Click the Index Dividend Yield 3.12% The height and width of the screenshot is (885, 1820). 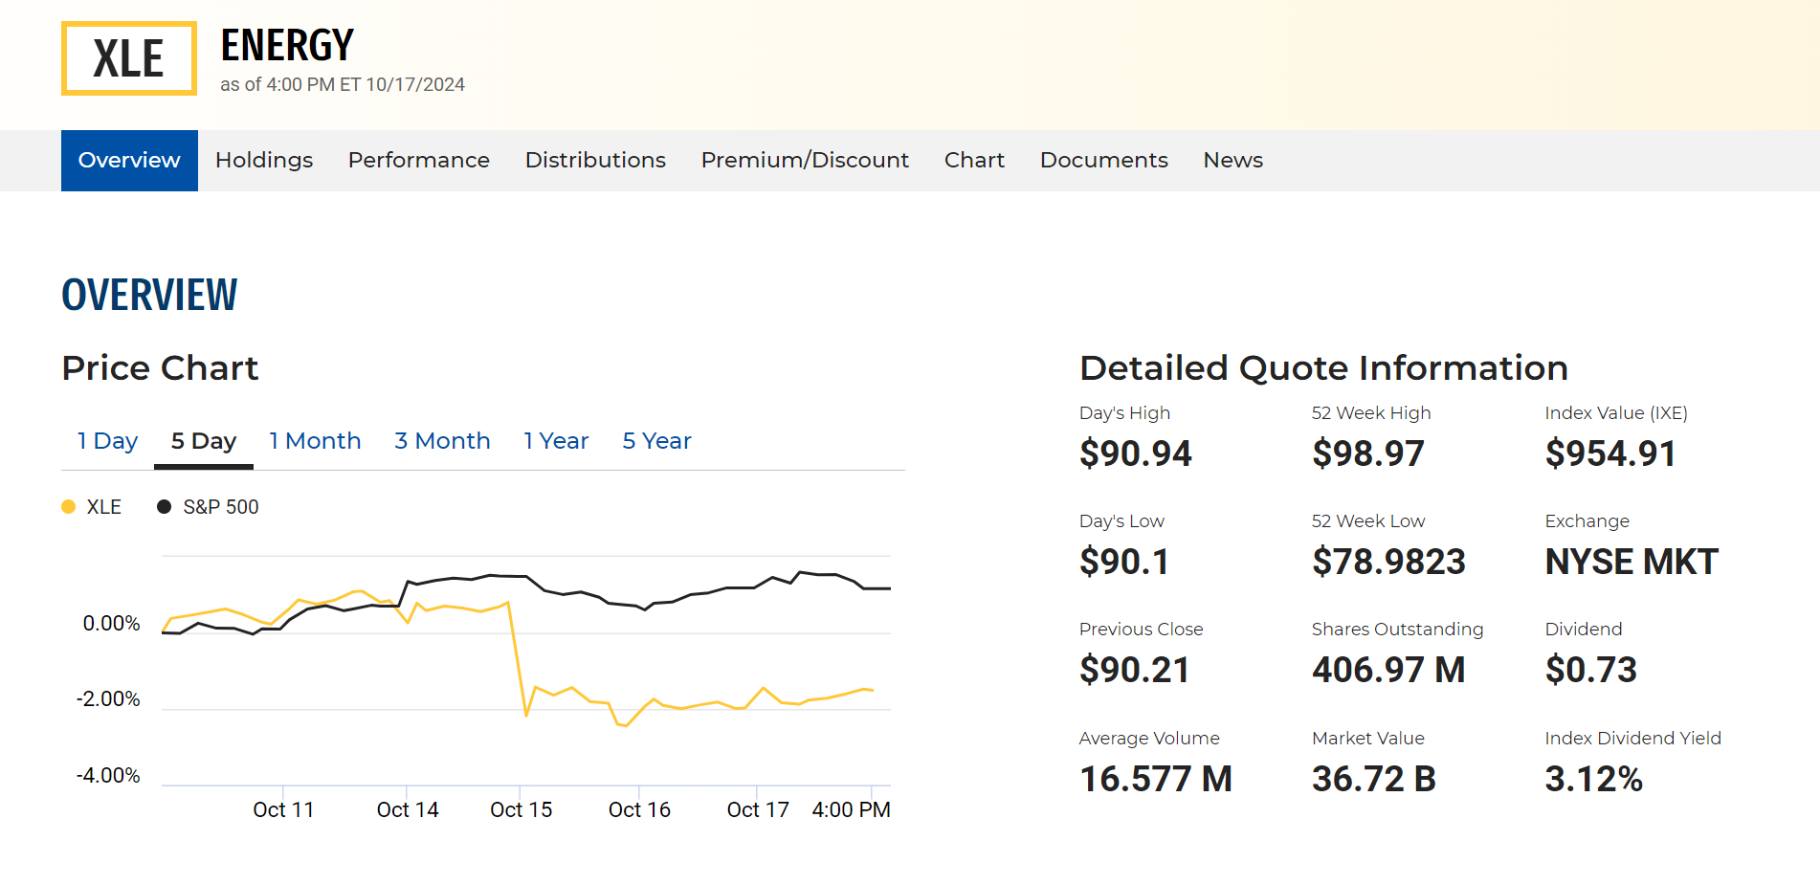pos(1594,779)
